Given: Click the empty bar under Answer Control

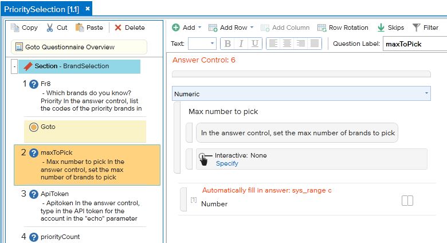Looking at the screenshot, I should click(x=301, y=74).
